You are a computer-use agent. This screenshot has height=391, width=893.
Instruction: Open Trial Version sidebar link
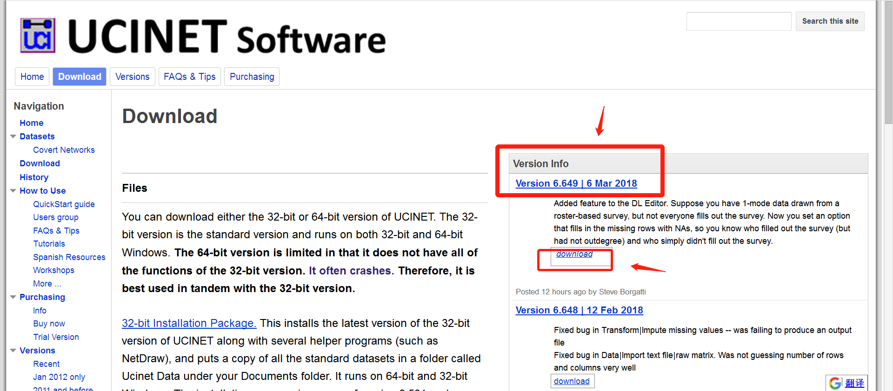tap(56, 337)
